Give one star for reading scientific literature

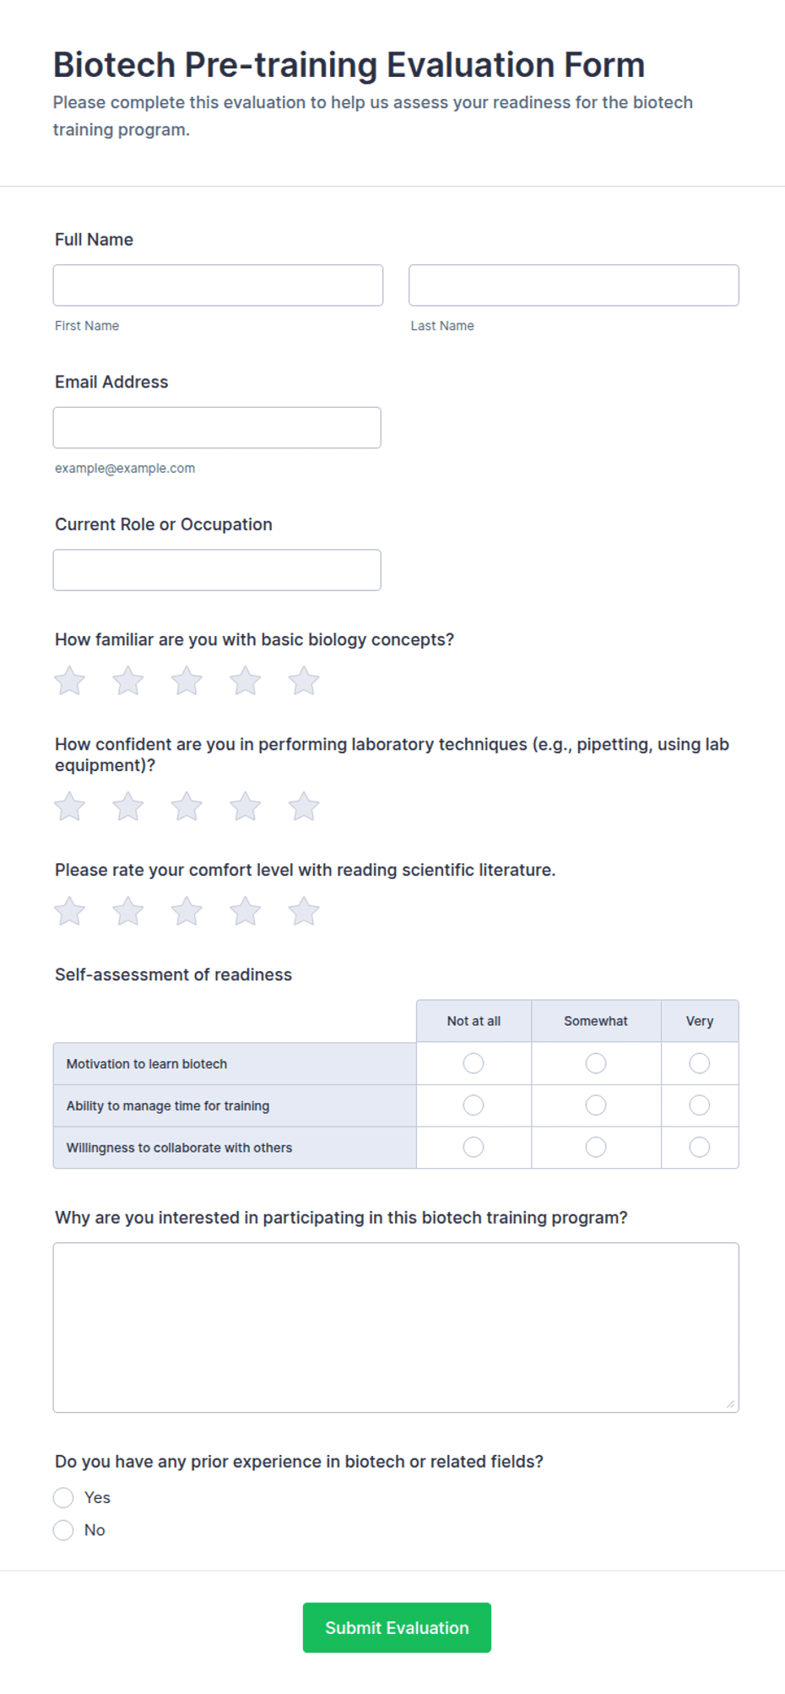click(x=70, y=911)
